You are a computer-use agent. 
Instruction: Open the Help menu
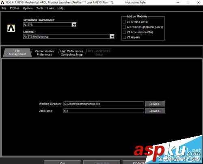(60, 9)
